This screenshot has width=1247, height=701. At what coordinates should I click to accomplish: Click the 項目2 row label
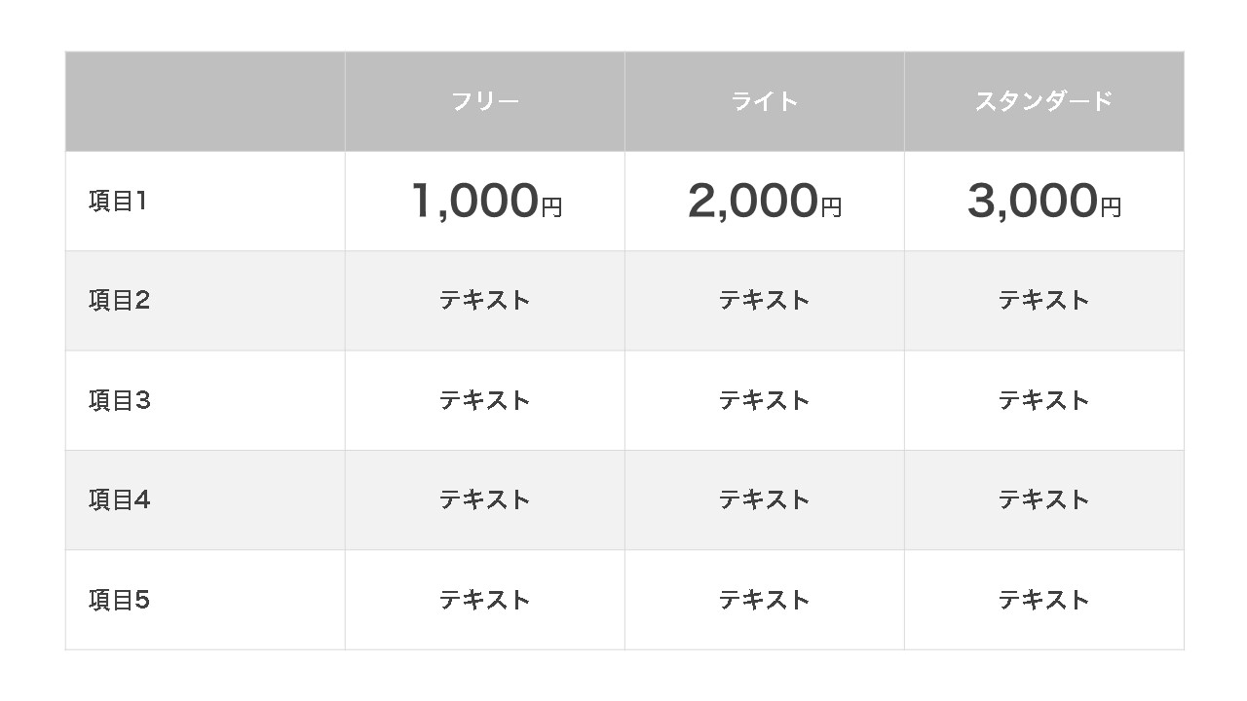(x=120, y=301)
